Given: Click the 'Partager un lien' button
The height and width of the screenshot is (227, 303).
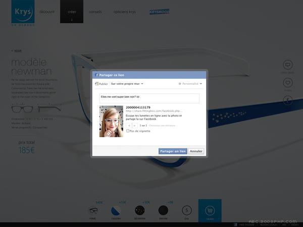Looking at the screenshot, I should [x=173, y=151].
